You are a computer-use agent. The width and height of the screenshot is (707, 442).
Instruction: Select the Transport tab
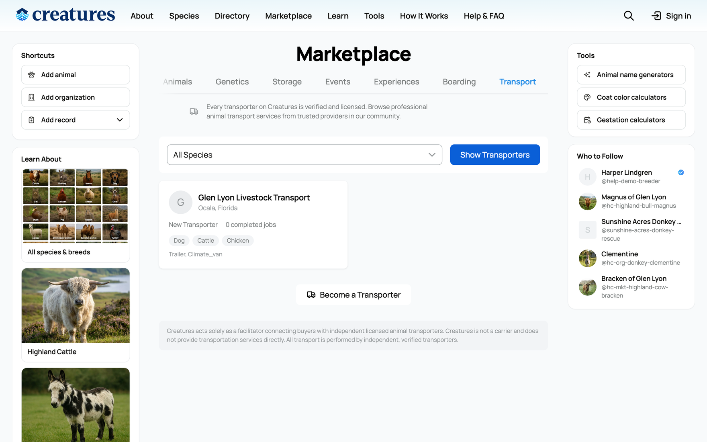pyautogui.click(x=517, y=82)
